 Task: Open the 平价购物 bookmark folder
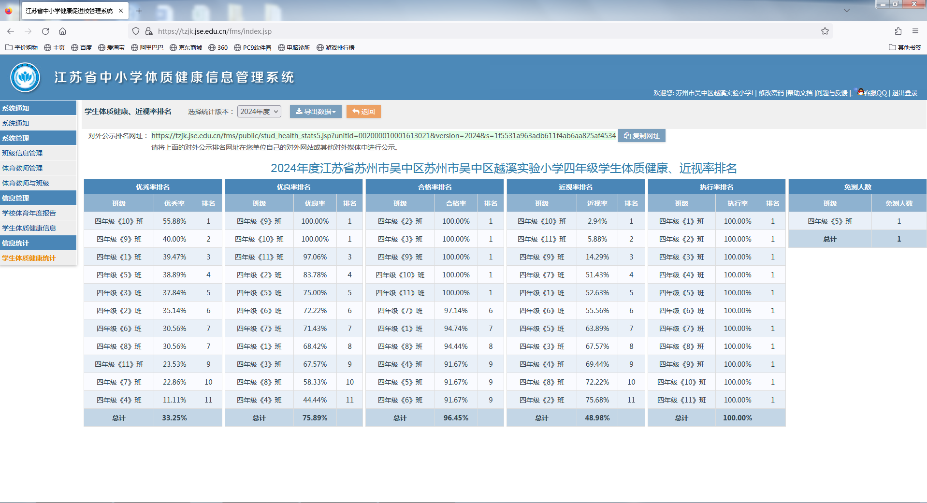[21, 47]
